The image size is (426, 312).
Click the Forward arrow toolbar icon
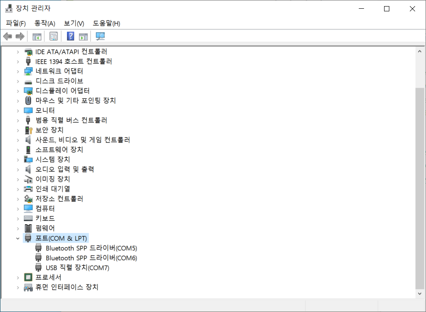click(20, 36)
